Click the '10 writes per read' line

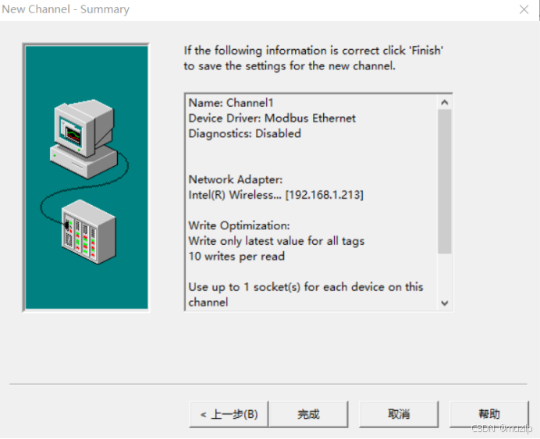[236, 257]
